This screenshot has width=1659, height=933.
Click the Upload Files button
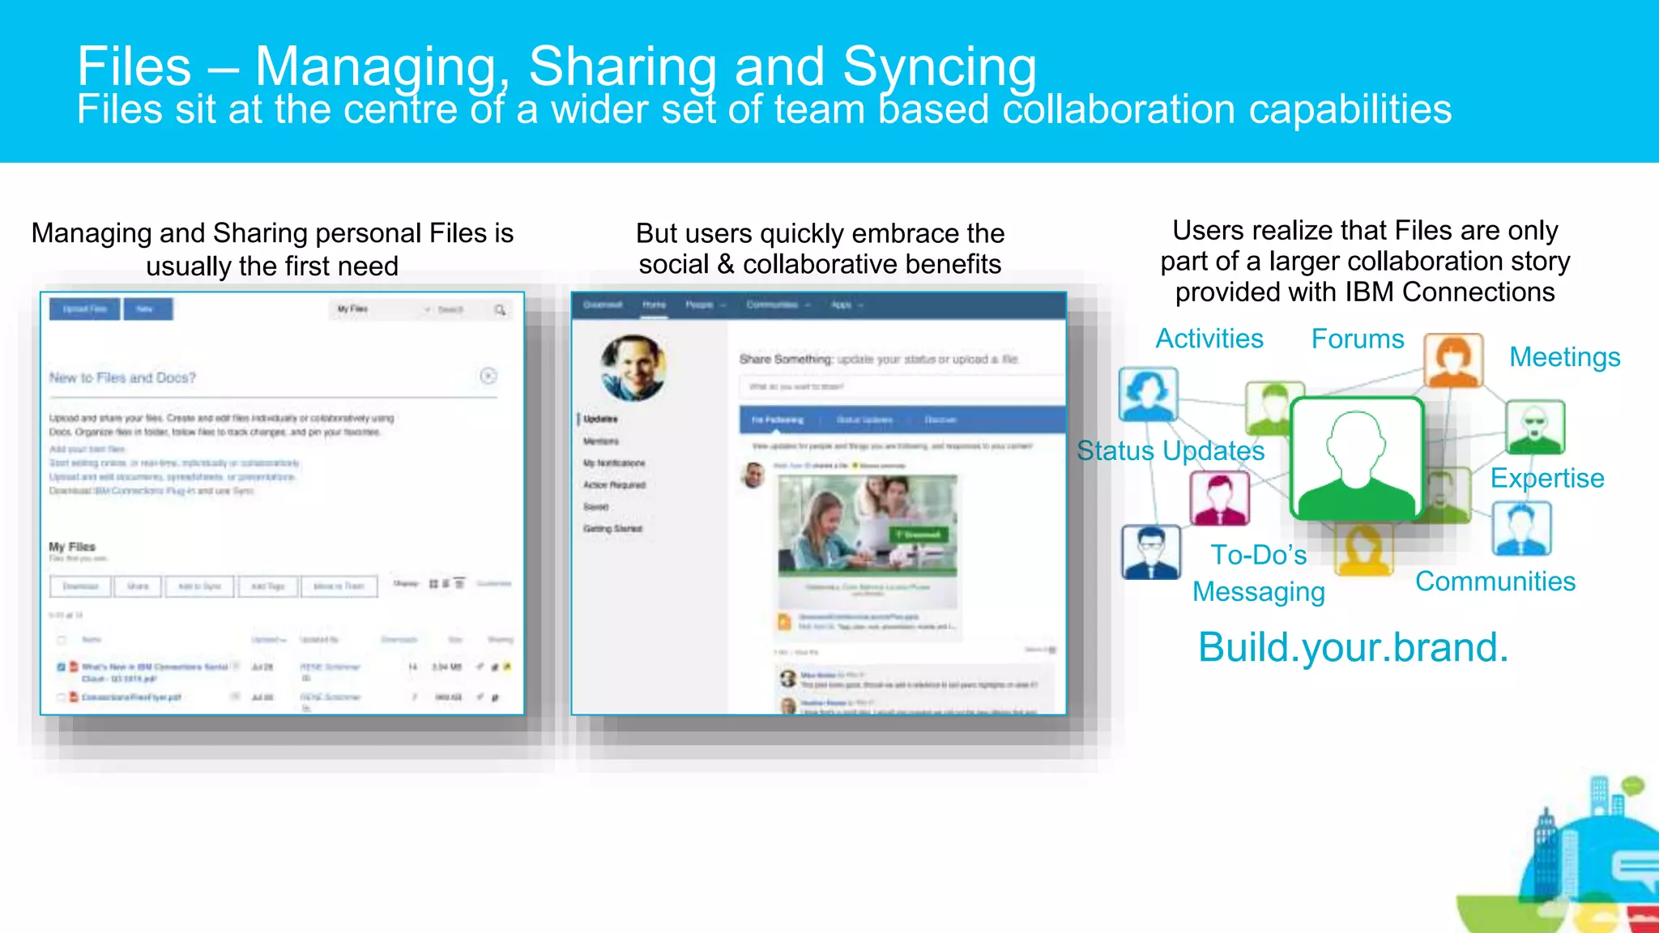pos(84,309)
